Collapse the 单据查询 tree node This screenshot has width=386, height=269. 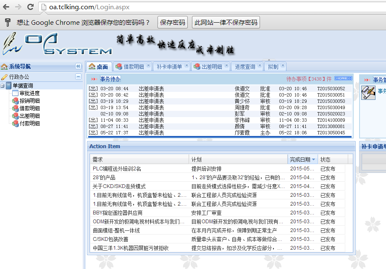point(2,86)
